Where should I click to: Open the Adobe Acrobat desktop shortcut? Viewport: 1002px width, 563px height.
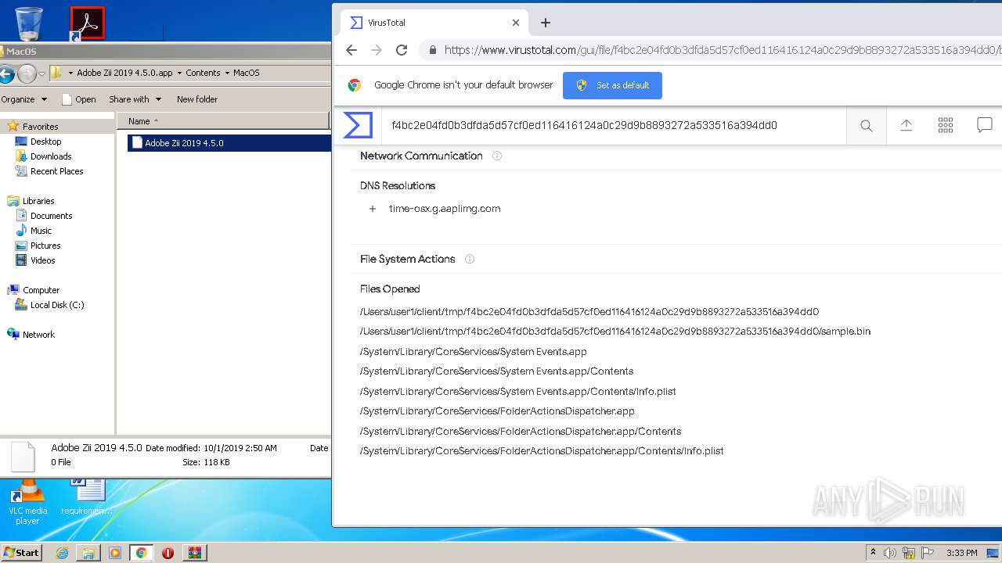(x=87, y=23)
